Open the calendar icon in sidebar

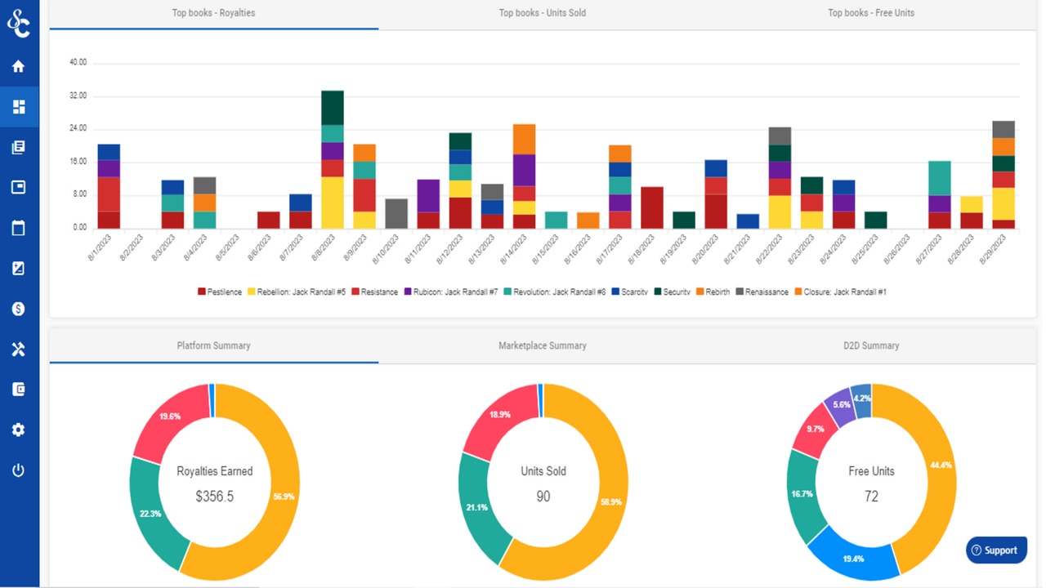click(19, 228)
